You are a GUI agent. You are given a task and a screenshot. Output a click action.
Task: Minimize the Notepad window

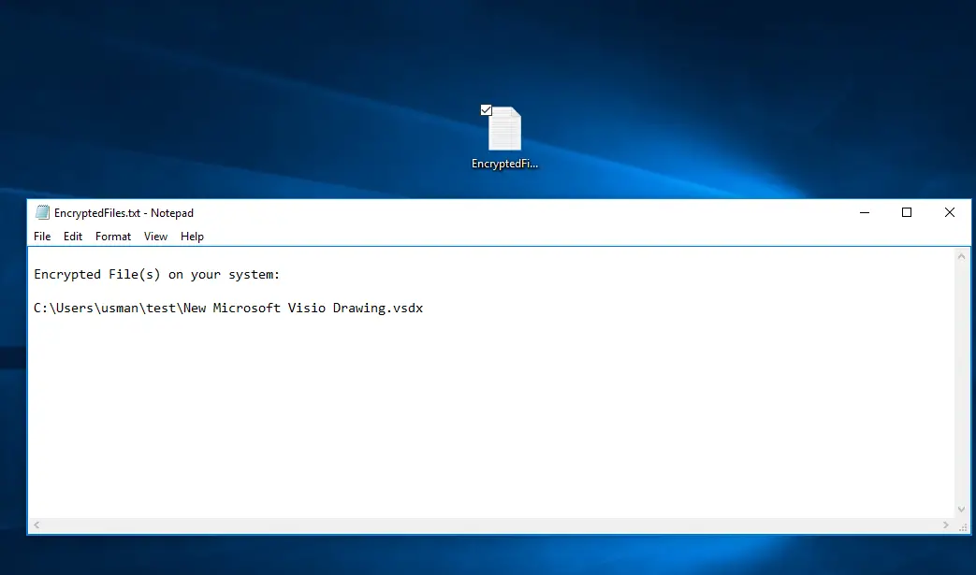[865, 212]
